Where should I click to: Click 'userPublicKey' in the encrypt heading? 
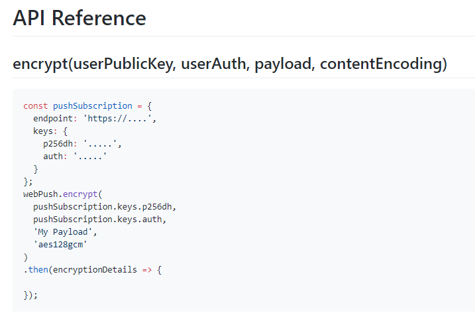(x=121, y=64)
